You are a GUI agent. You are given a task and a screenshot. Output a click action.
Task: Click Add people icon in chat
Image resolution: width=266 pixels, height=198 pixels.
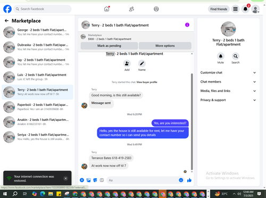[127, 63]
